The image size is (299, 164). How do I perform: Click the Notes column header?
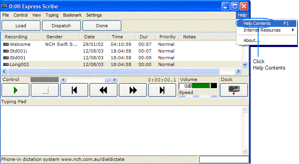[190, 37]
